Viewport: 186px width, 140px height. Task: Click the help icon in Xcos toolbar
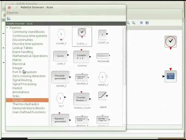[147, 23]
